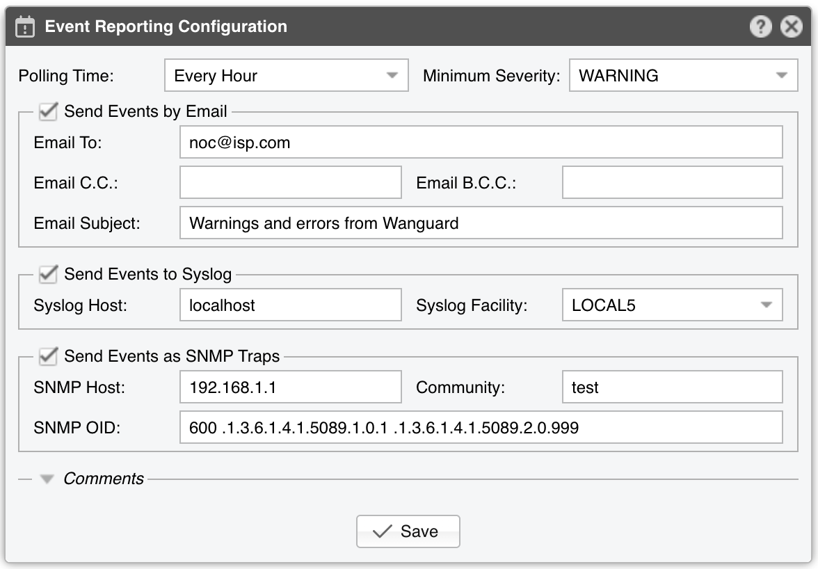Toggle Send Events to Syslog checkbox
The height and width of the screenshot is (569, 818).
point(48,274)
